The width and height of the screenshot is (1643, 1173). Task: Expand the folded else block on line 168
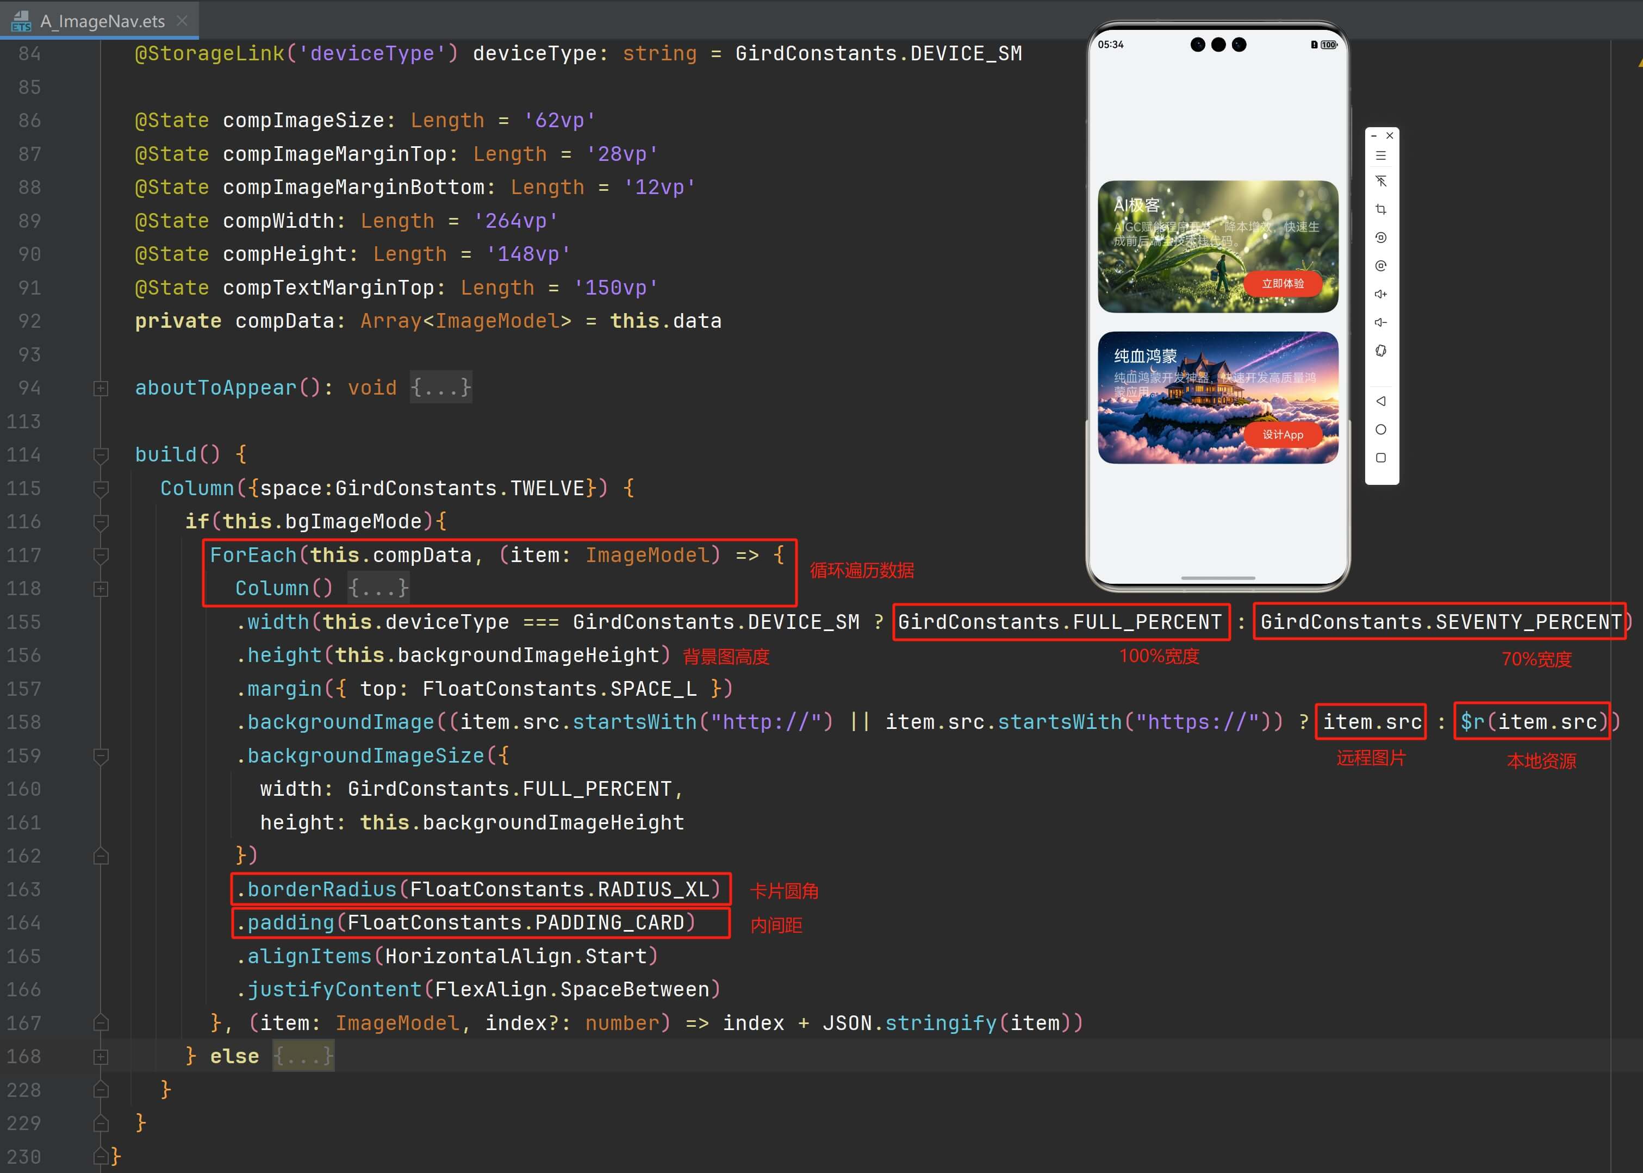coord(101,1057)
